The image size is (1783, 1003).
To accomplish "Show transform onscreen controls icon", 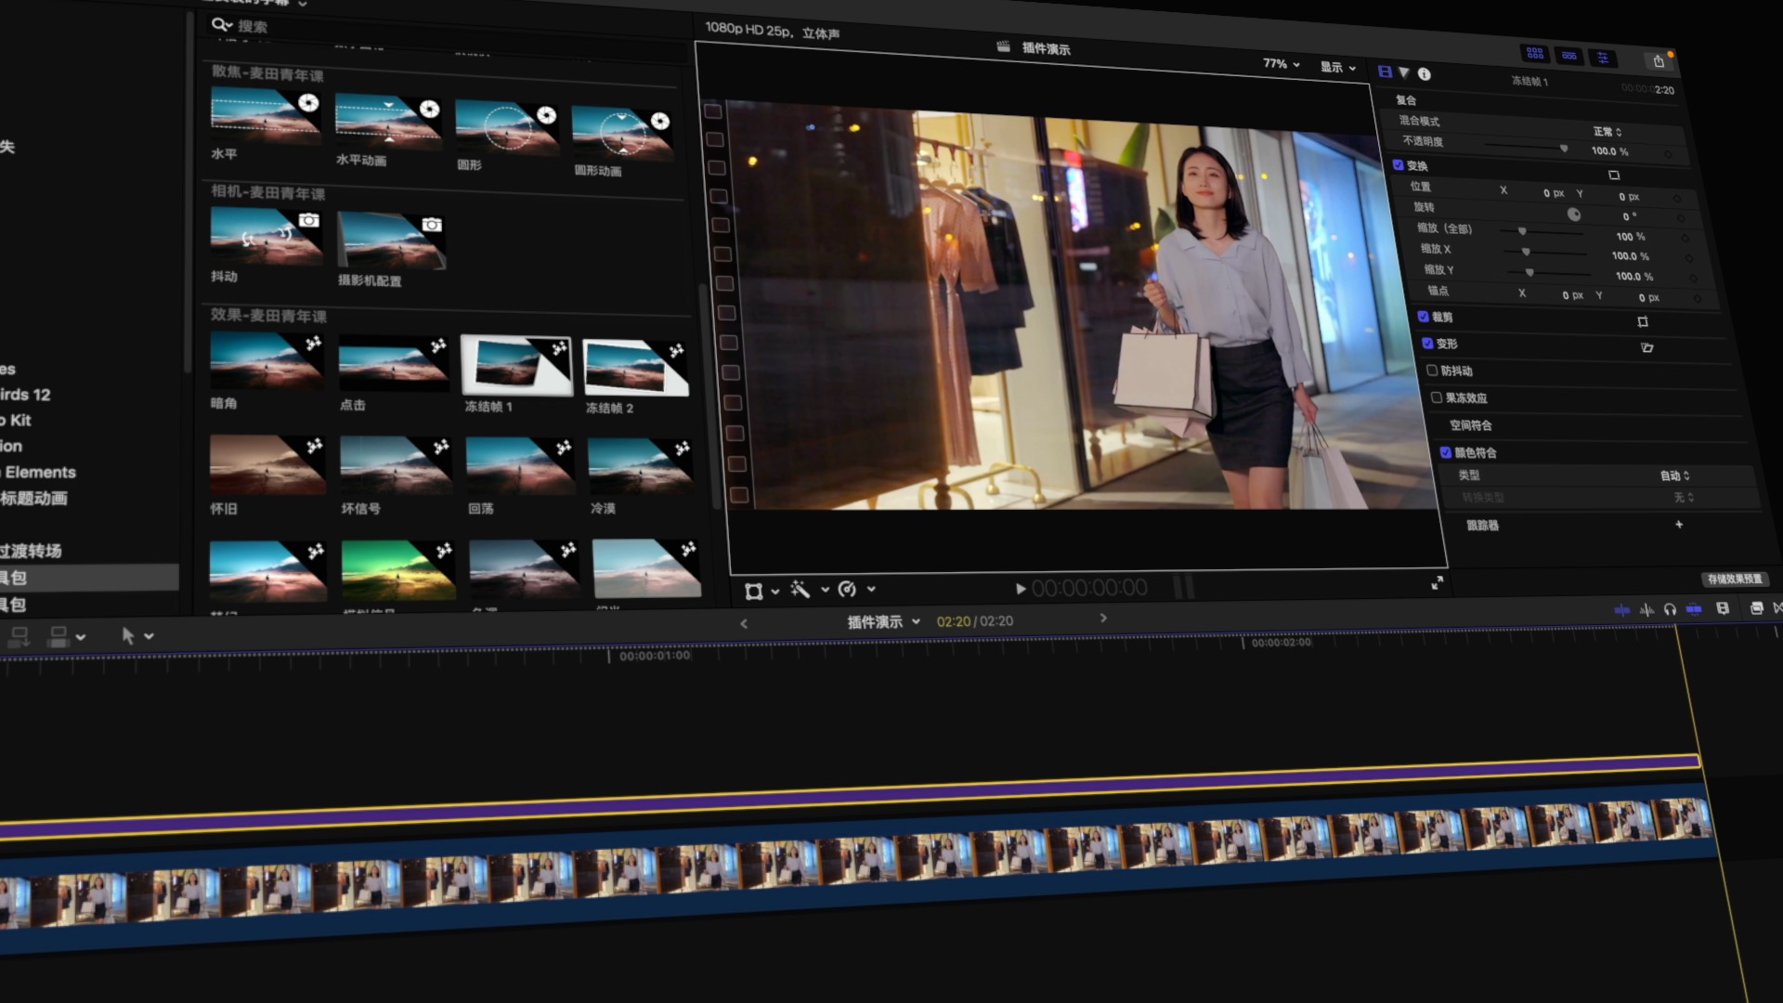I will pyautogui.click(x=1614, y=175).
